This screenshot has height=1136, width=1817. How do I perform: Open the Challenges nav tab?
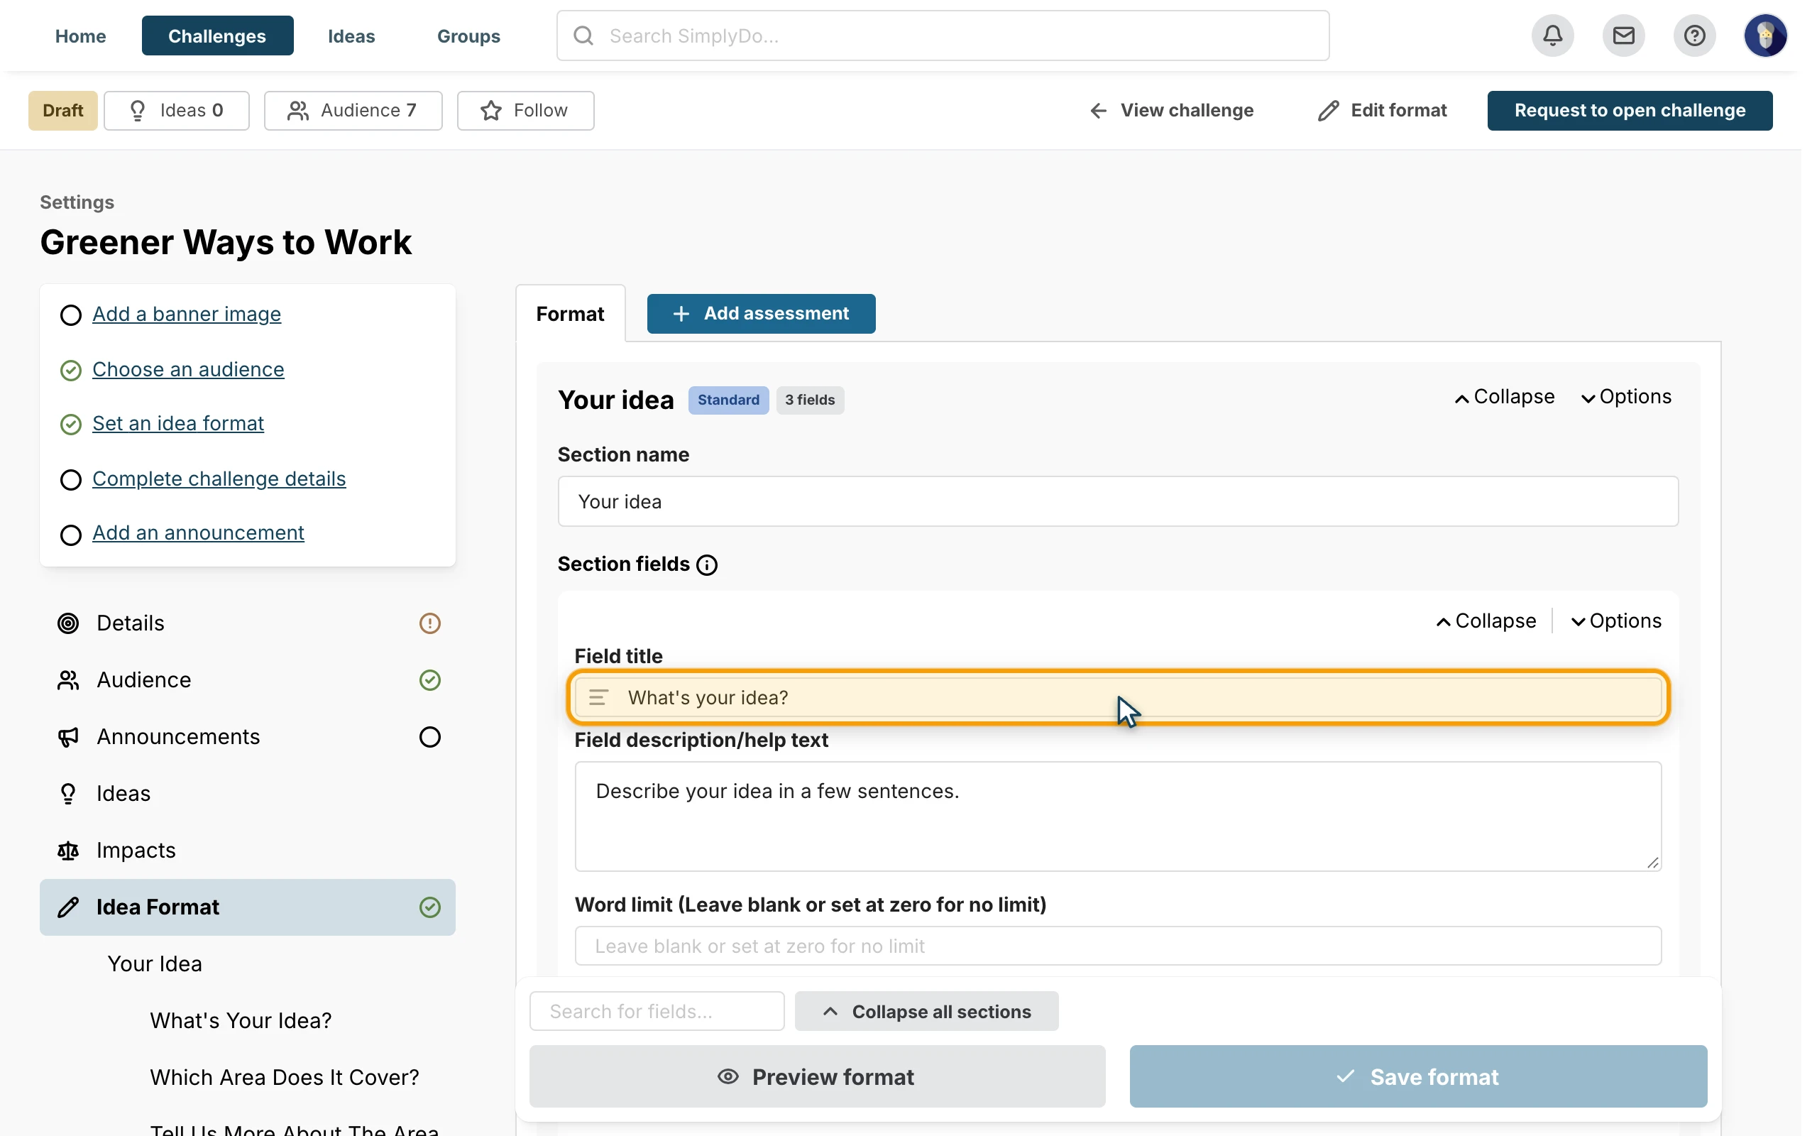tap(217, 35)
